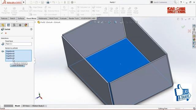Click the Fold tool in the ribbon
The height and width of the screenshot is (110, 196).
(x=96, y=11)
